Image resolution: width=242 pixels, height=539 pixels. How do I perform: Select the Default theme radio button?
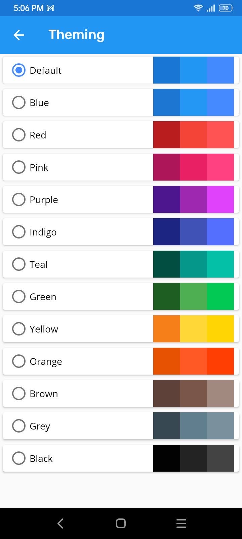pos(19,70)
